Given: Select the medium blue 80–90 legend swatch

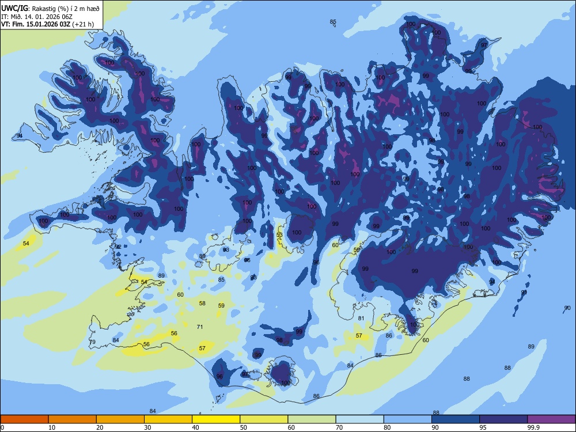Looking at the screenshot, I should pos(408,419).
